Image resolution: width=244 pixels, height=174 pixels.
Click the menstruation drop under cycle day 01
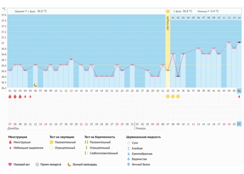(10, 97)
